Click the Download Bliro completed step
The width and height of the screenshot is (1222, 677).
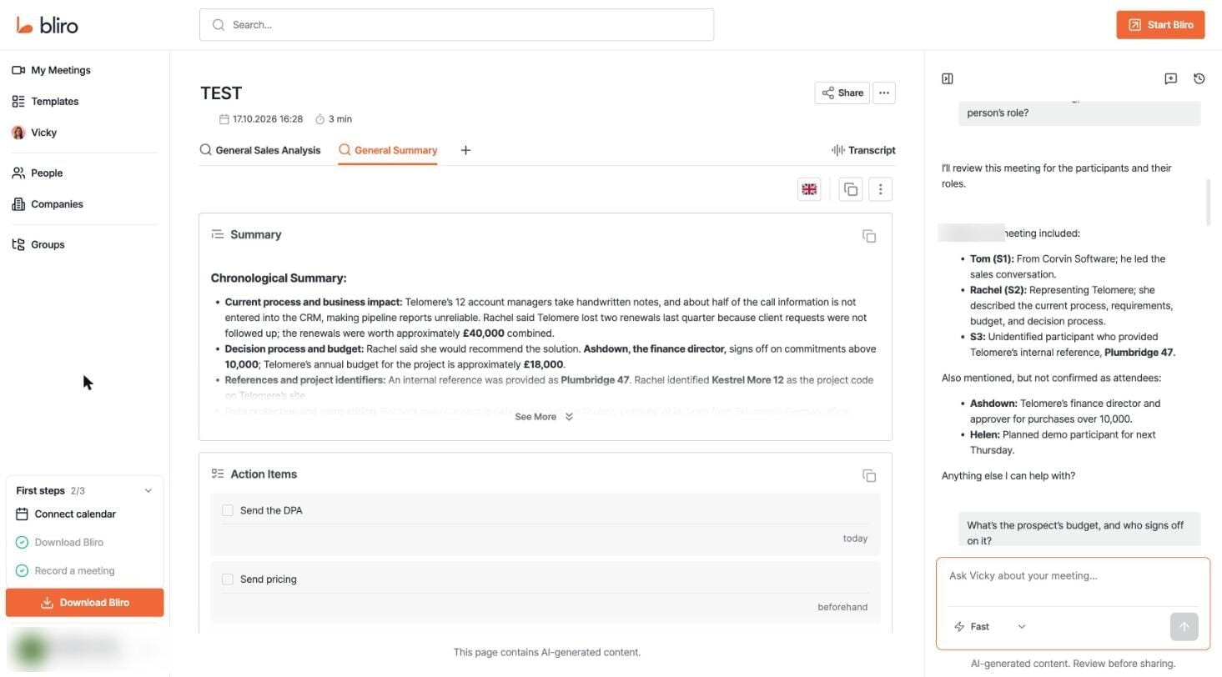click(59, 543)
